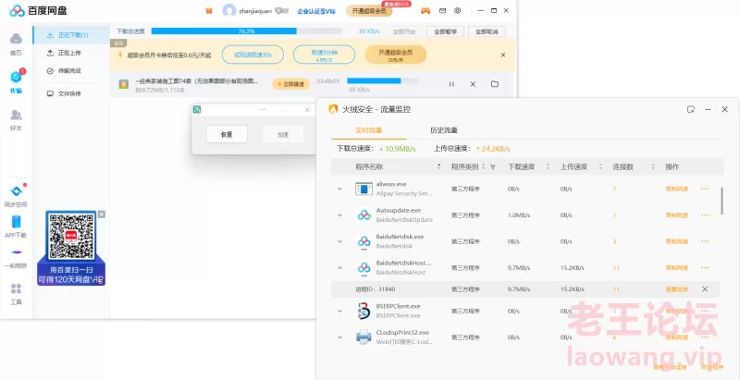Click 限制网速 for aliwssv.exe
This screenshot has height=380, width=740.
tap(677, 189)
